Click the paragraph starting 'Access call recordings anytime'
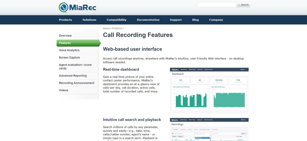Screen dimensions: 307x141 tap(173, 60)
